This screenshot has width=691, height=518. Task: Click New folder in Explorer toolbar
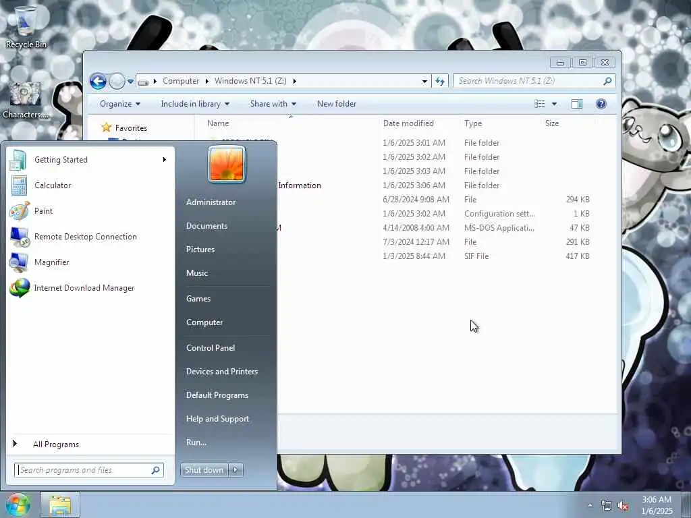(337, 104)
